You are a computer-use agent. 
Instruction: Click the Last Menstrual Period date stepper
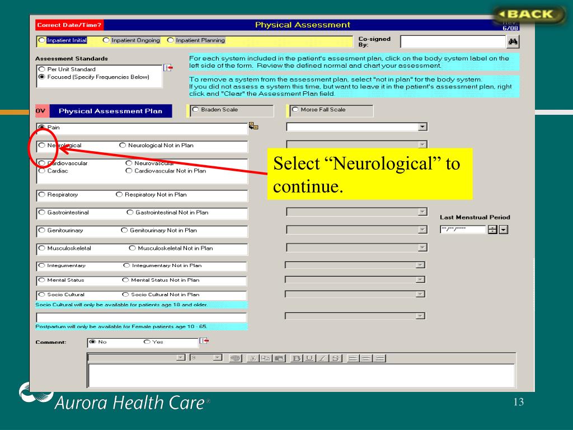tap(492, 230)
